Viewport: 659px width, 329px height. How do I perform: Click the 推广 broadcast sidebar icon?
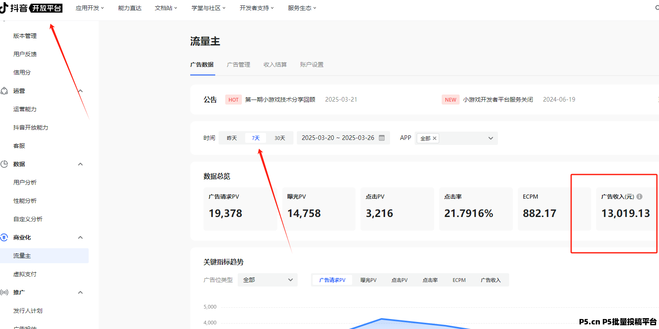(x=4, y=292)
